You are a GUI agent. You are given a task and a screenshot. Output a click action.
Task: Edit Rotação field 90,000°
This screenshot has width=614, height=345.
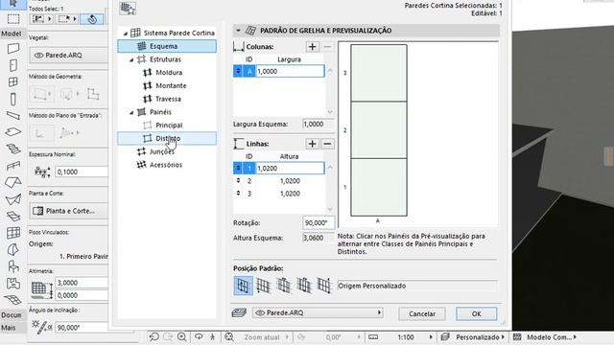pos(319,222)
